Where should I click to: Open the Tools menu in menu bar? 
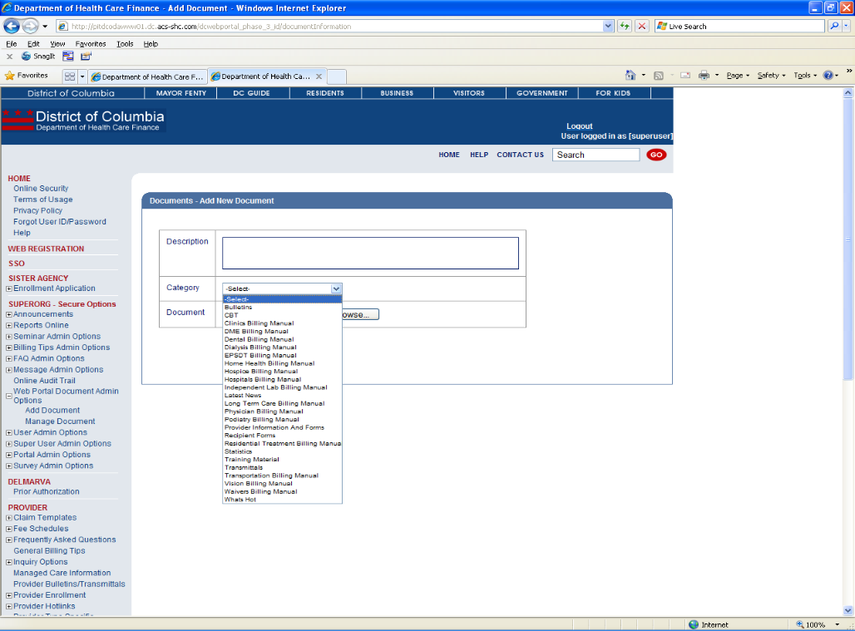click(x=125, y=43)
